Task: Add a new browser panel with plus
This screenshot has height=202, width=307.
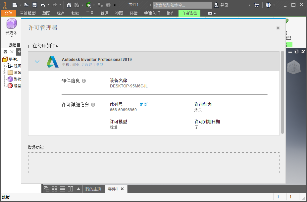Action: 19,52
